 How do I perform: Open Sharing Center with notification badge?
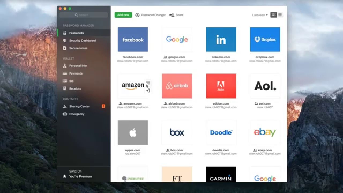tap(79, 106)
